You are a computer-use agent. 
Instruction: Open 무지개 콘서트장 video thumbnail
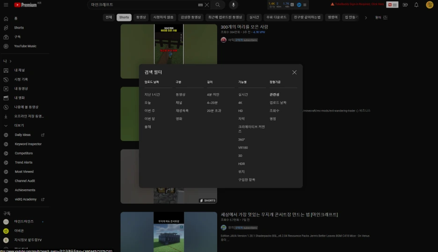169,232
